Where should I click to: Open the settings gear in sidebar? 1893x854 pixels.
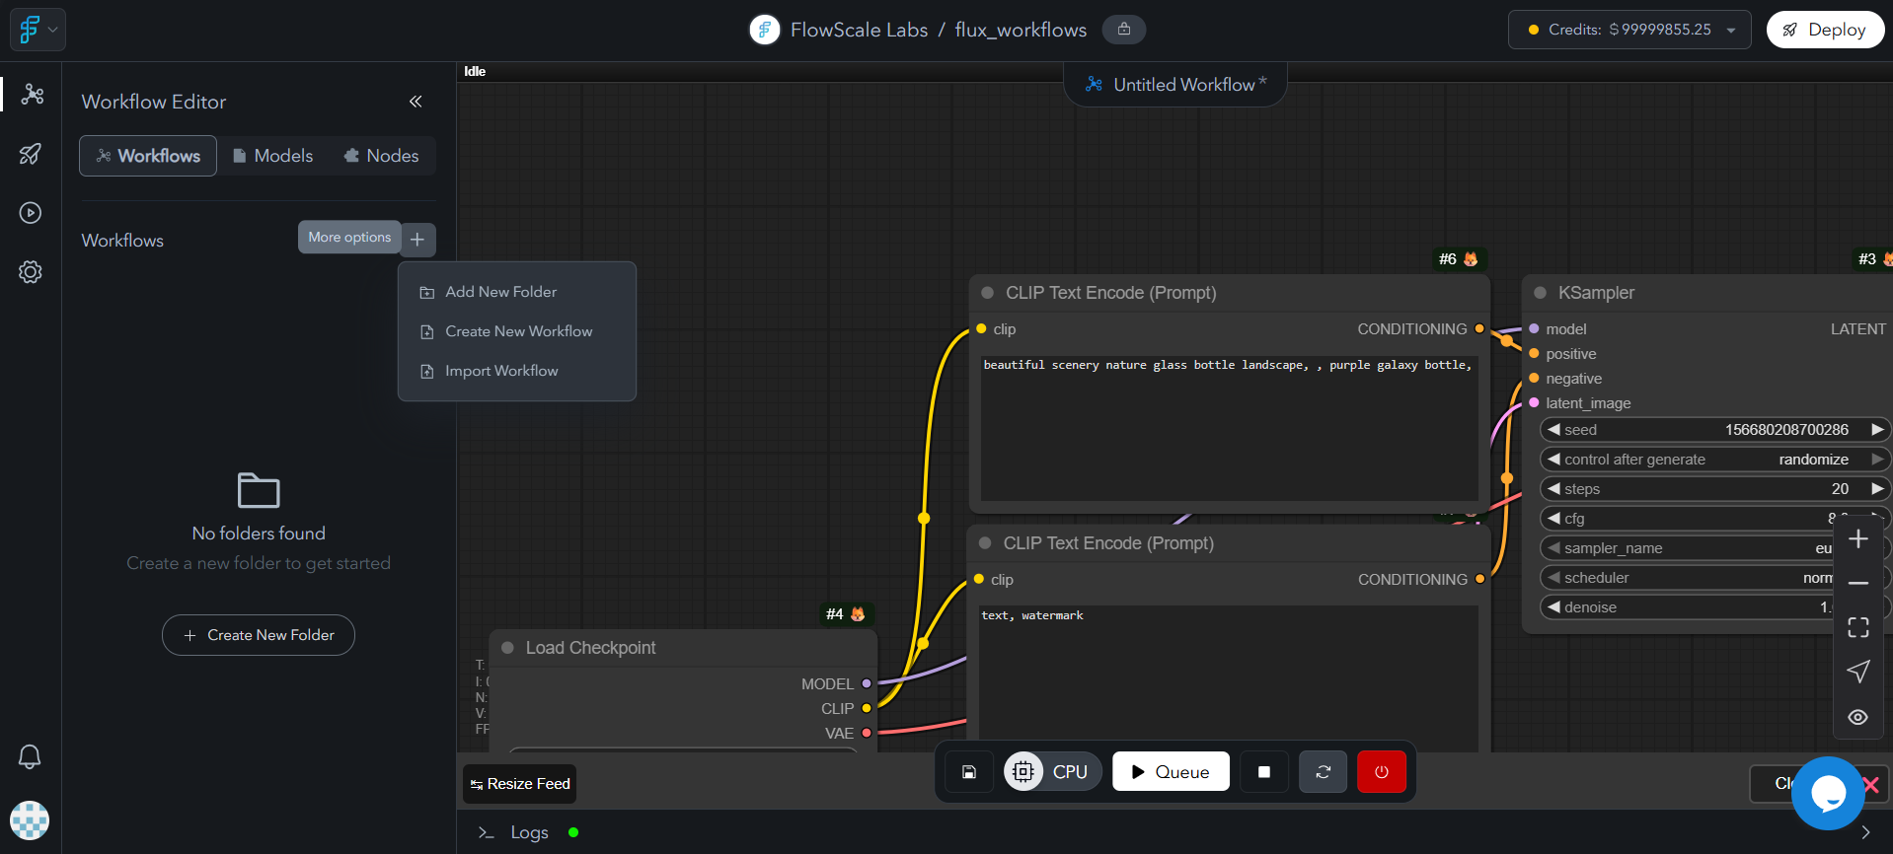pos(31,272)
